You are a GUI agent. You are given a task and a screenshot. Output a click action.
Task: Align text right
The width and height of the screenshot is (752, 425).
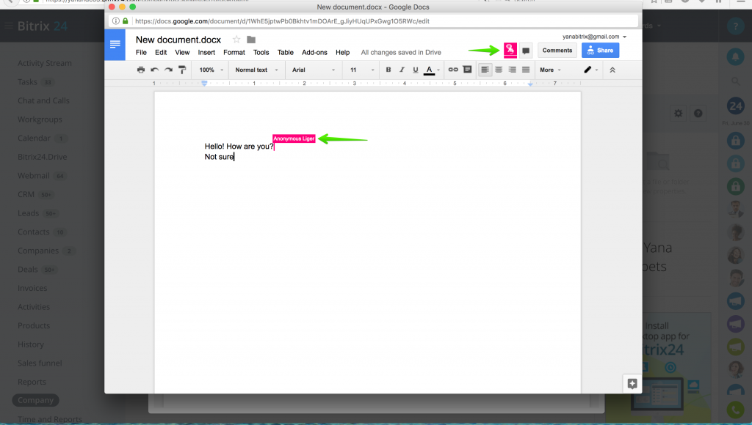pyautogui.click(x=512, y=70)
